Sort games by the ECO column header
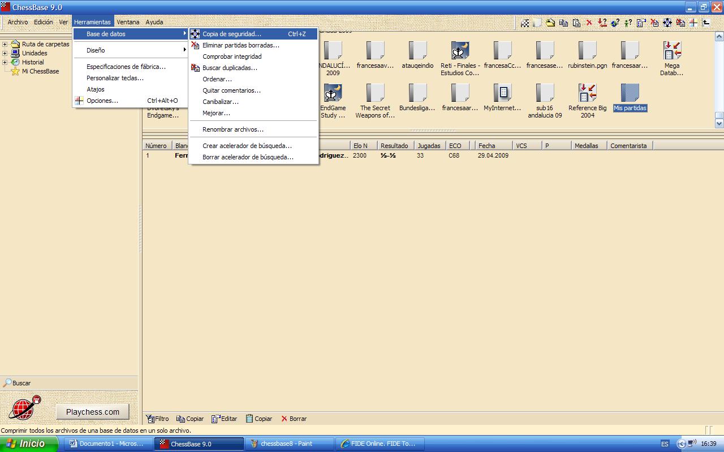 tap(459, 146)
